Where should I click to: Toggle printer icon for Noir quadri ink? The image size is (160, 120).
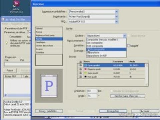[80, 77]
